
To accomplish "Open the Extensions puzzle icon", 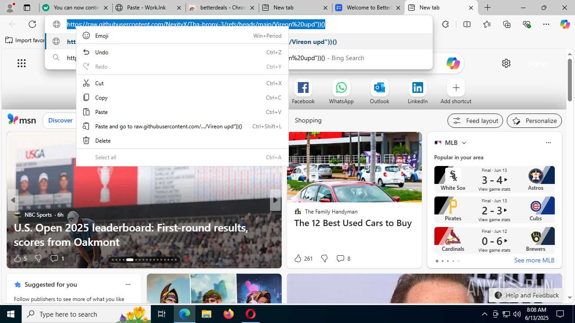I will click(x=445, y=24).
